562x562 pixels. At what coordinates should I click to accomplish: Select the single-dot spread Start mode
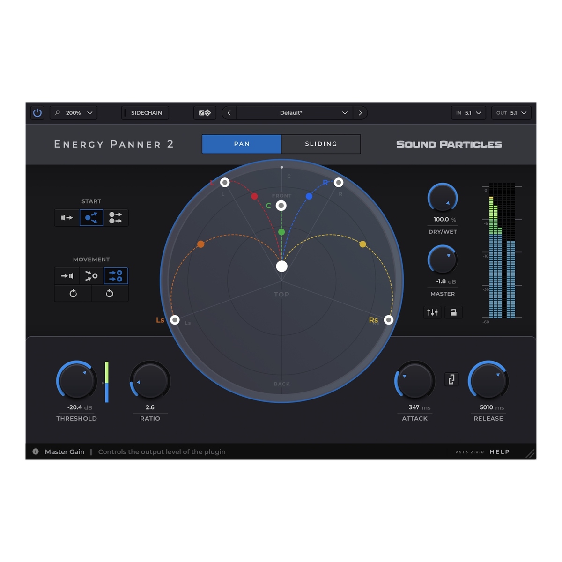coord(91,218)
